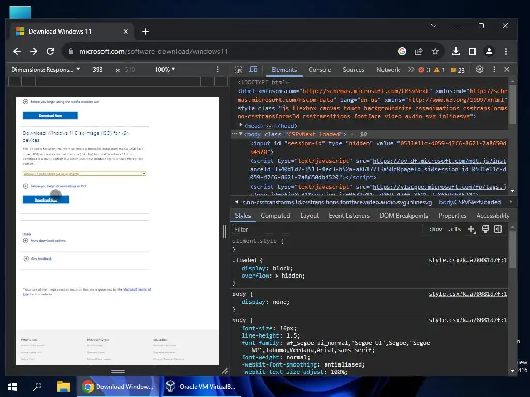Open the 100% zoom dropdown
Viewport: 530px width, 397px height.
[165, 70]
